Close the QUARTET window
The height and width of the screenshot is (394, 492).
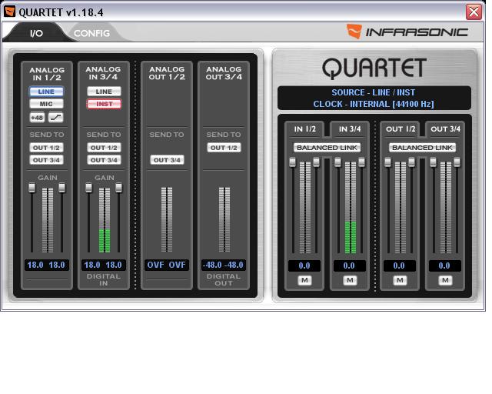pyautogui.click(x=474, y=12)
